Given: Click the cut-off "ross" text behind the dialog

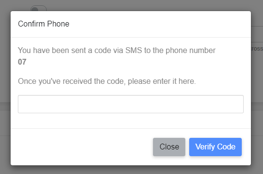Looking at the screenshot, I should coord(257,49).
